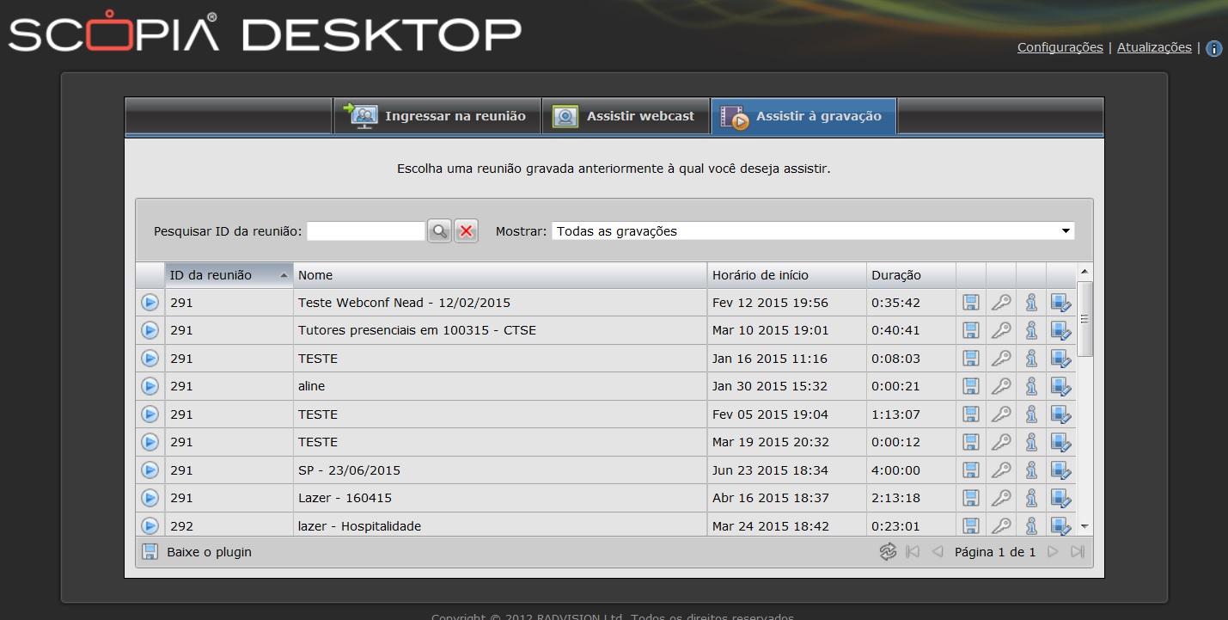Viewport: 1228px width, 620px height.
Task: Sort by 'Horário de início' column header
Action: tap(785, 275)
